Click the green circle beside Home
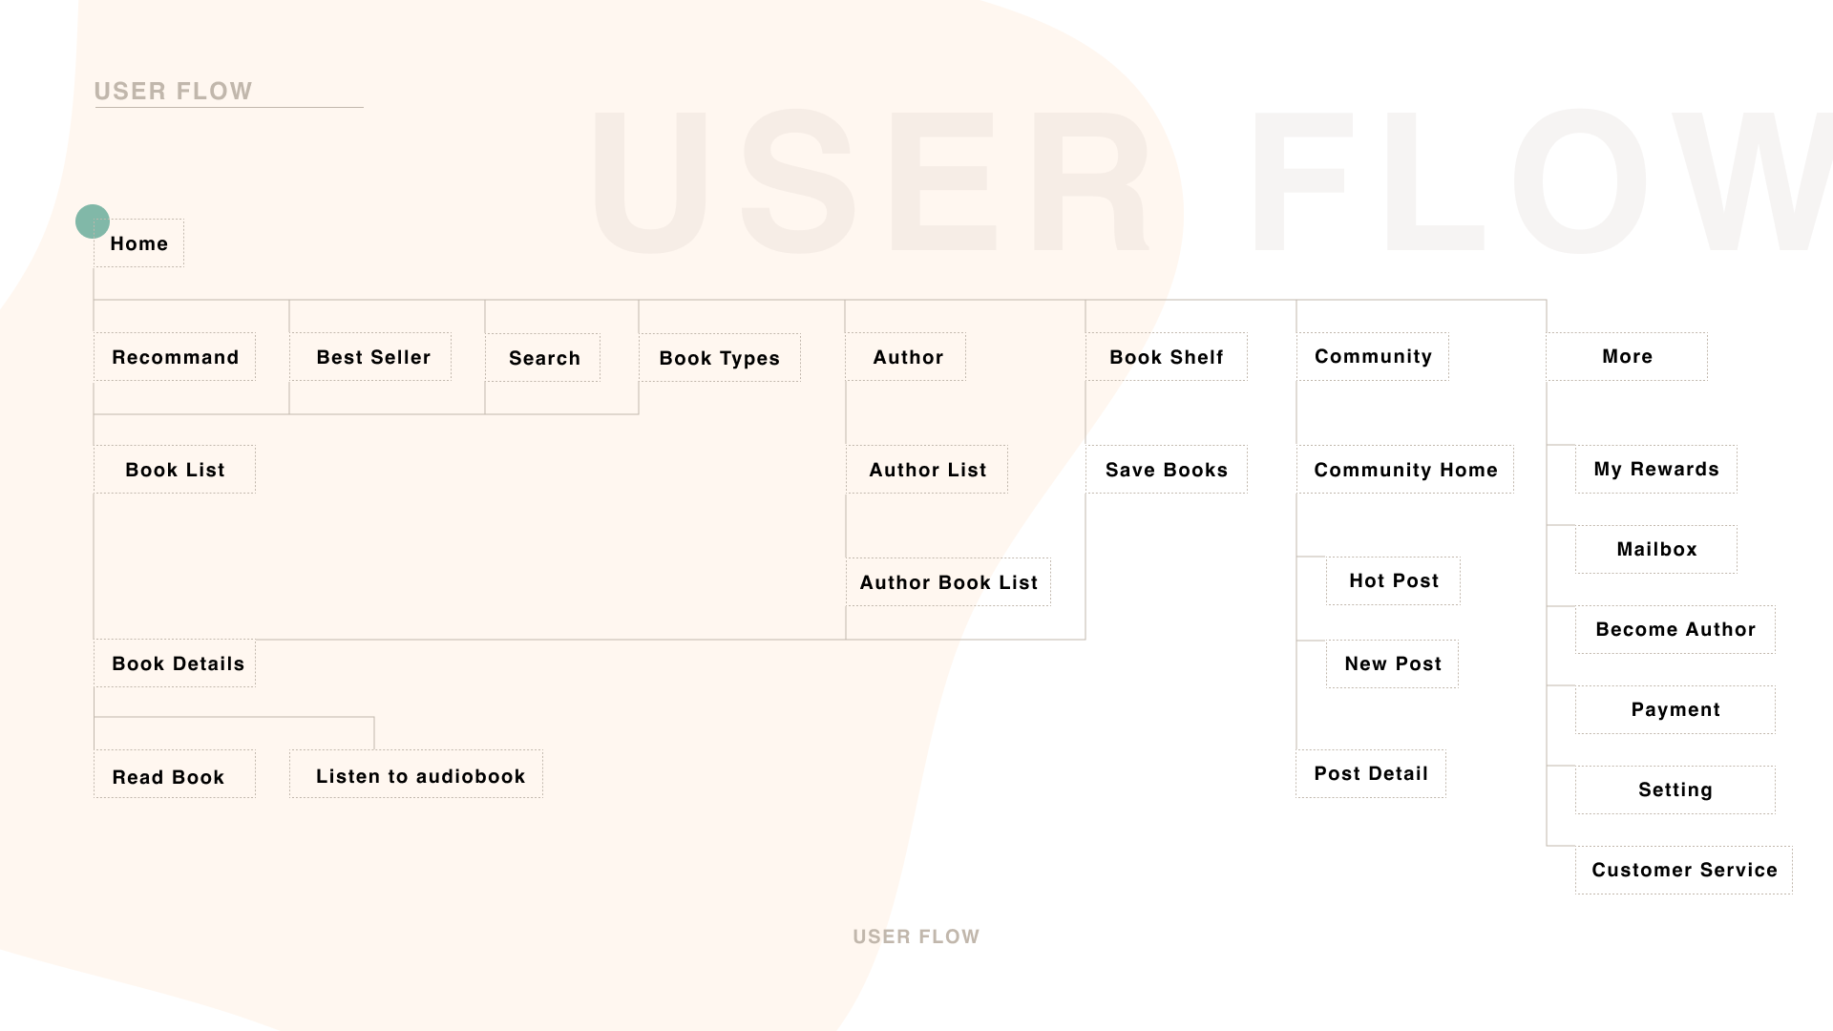 93,221
